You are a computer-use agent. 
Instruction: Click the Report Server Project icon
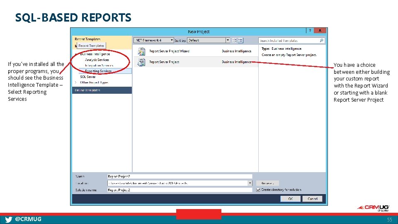coord(141,62)
